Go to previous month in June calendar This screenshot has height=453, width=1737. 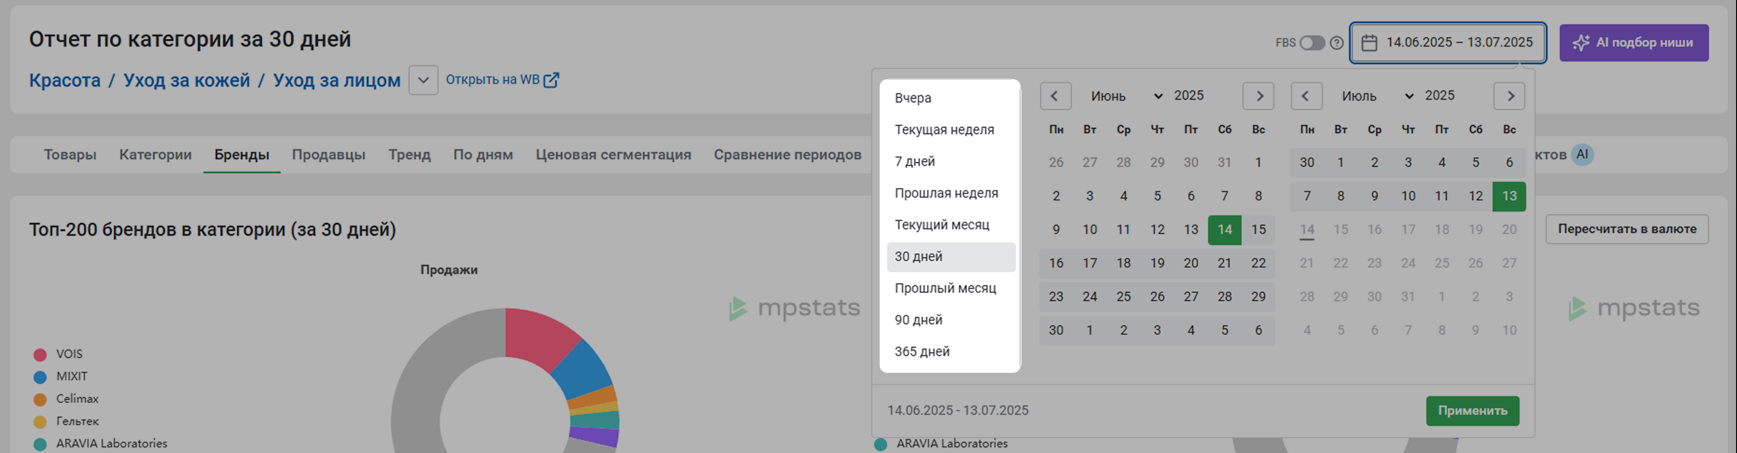1055,96
